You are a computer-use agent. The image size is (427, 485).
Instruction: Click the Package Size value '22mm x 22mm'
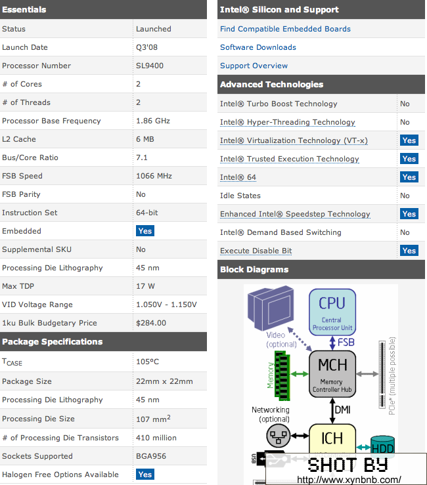click(x=164, y=381)
